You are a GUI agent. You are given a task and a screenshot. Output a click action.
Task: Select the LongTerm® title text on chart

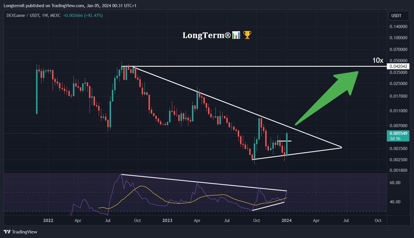click(x=207, y=35)
